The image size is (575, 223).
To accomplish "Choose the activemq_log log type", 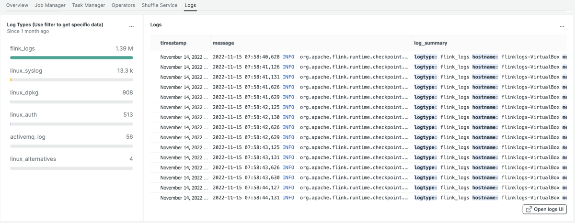I will (28, 136).
